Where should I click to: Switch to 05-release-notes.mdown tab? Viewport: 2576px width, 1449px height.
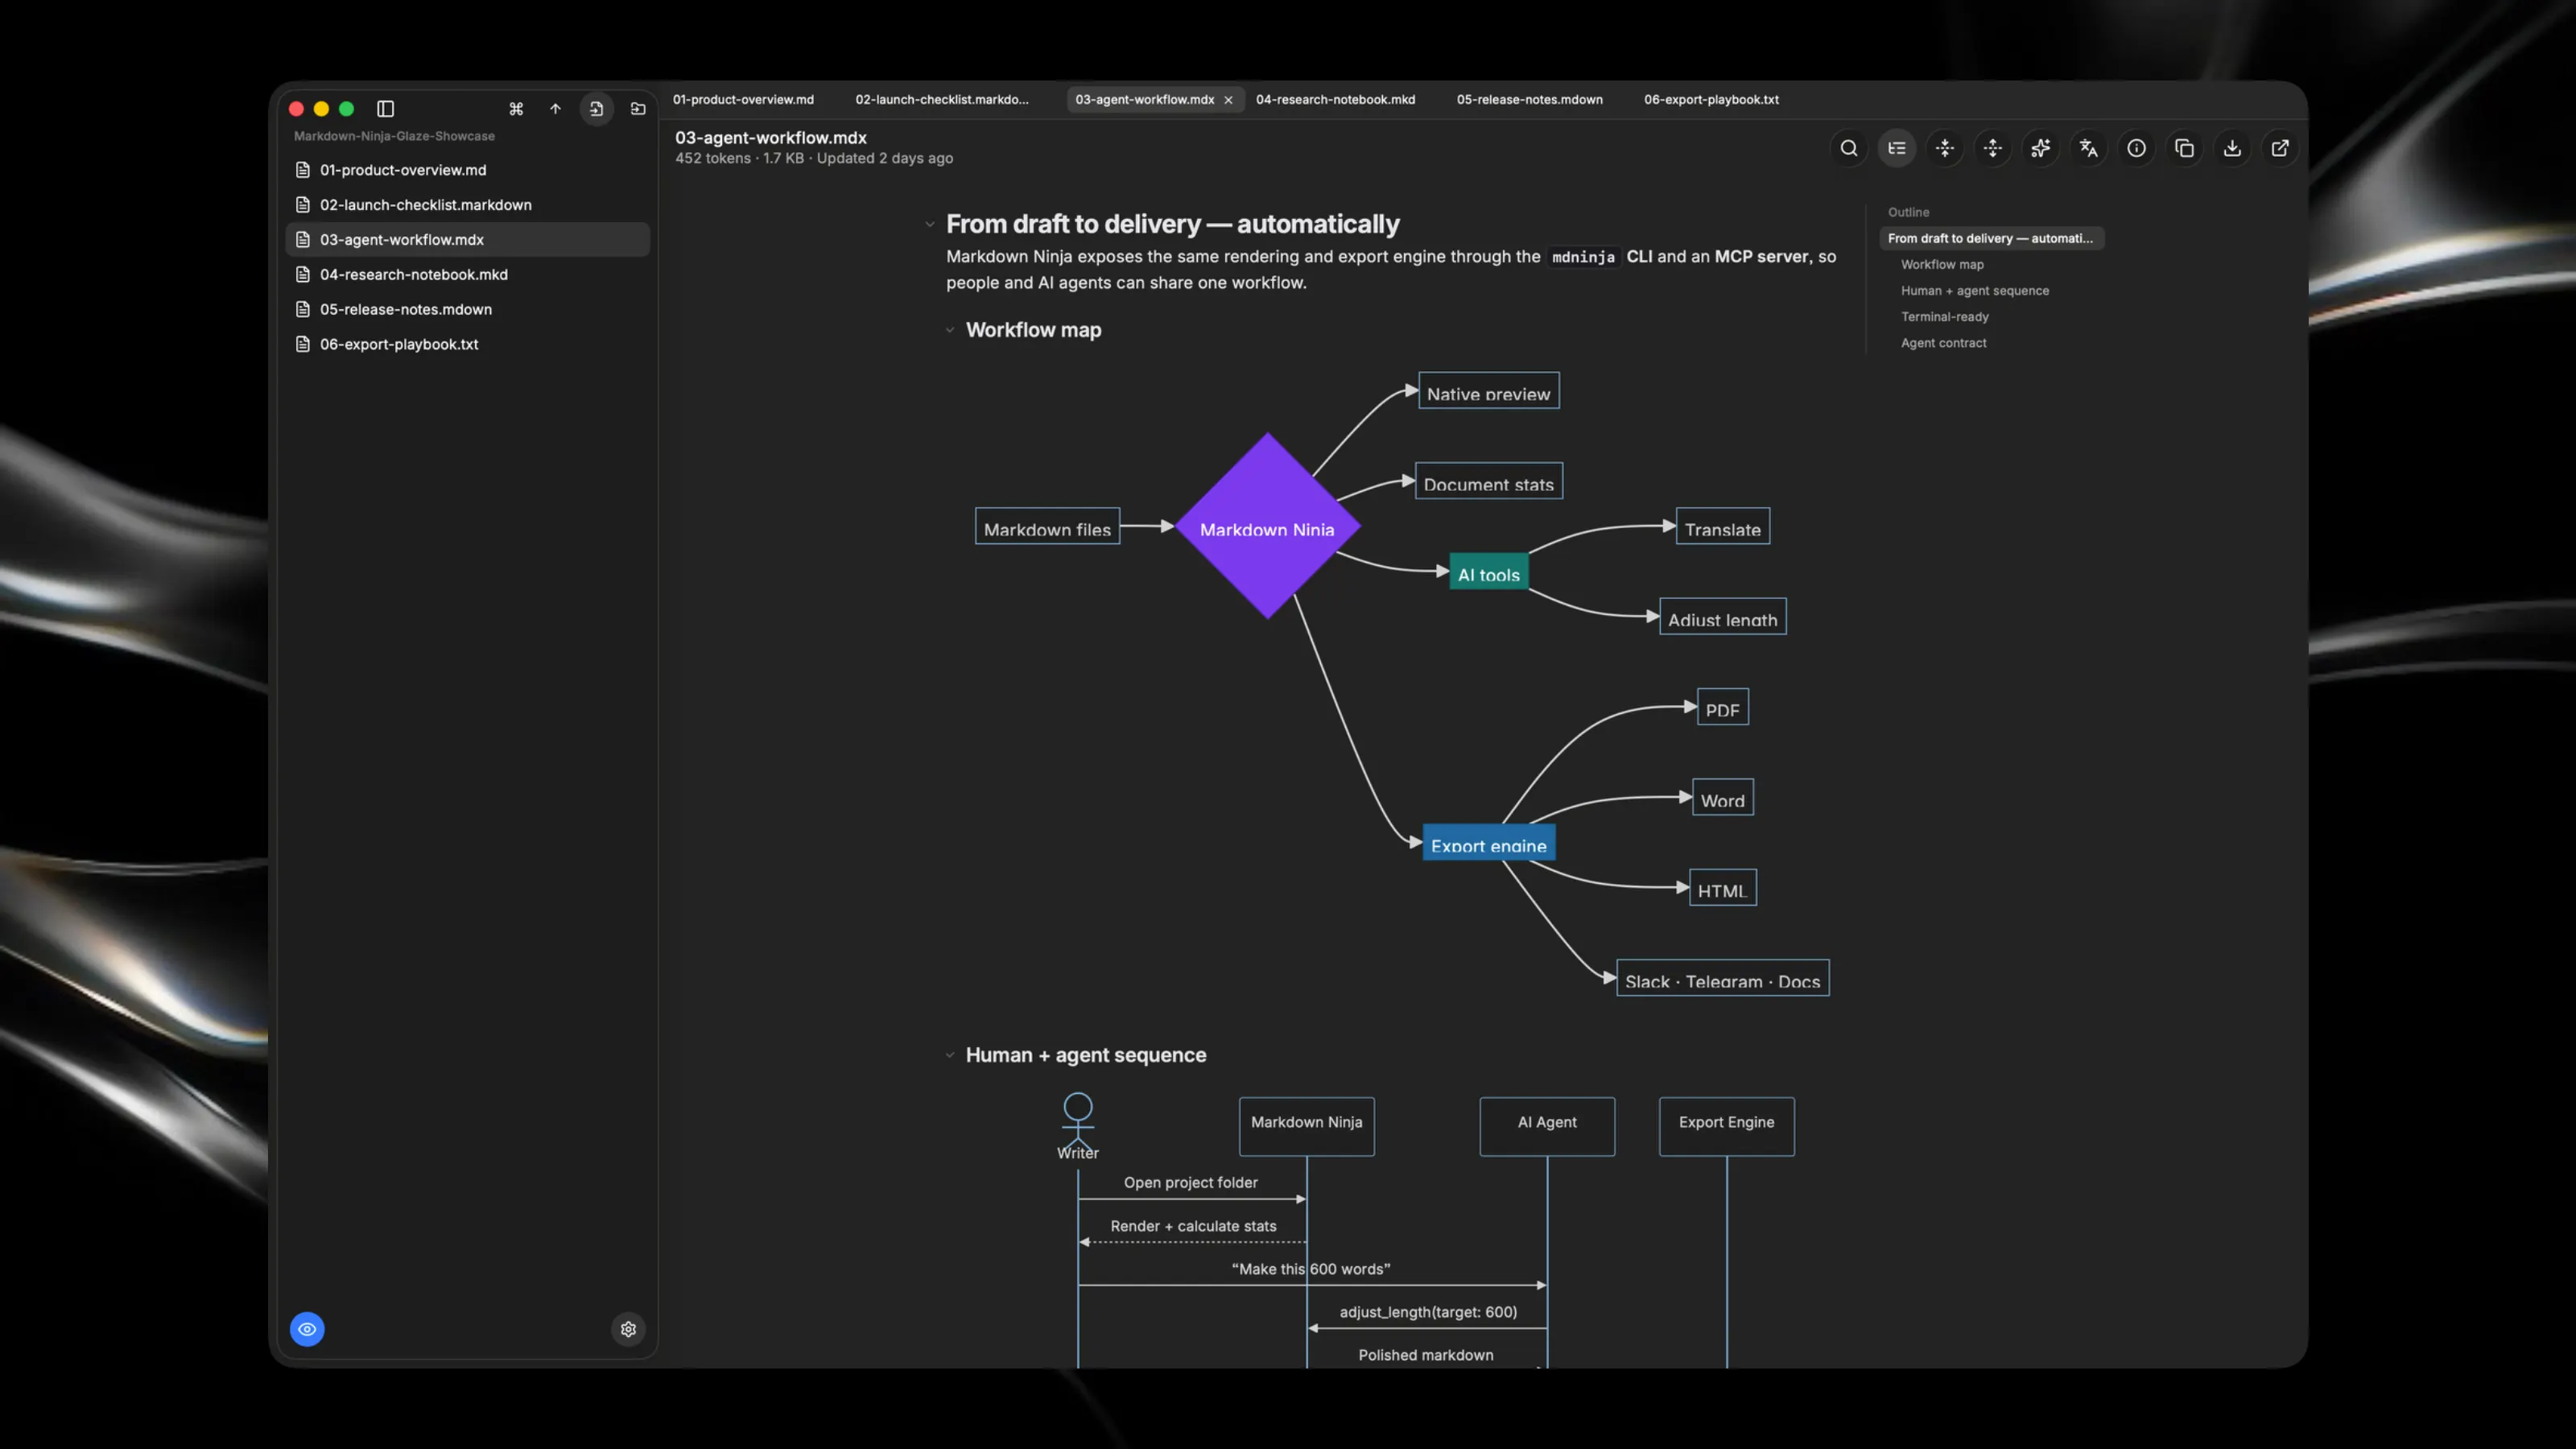(x=1529, y=100)
